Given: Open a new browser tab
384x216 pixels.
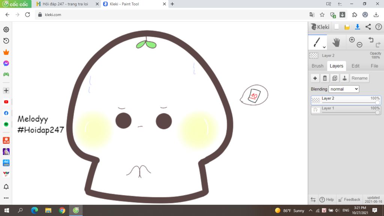Looking at the screenshot, I should 172,4.
